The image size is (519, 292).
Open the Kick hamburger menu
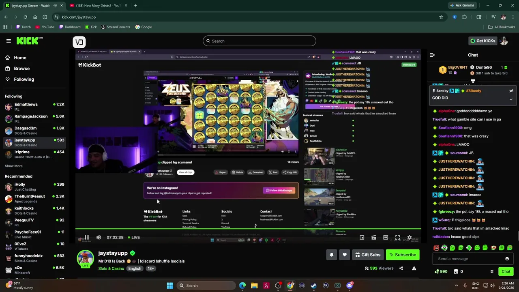pos(9,41)
